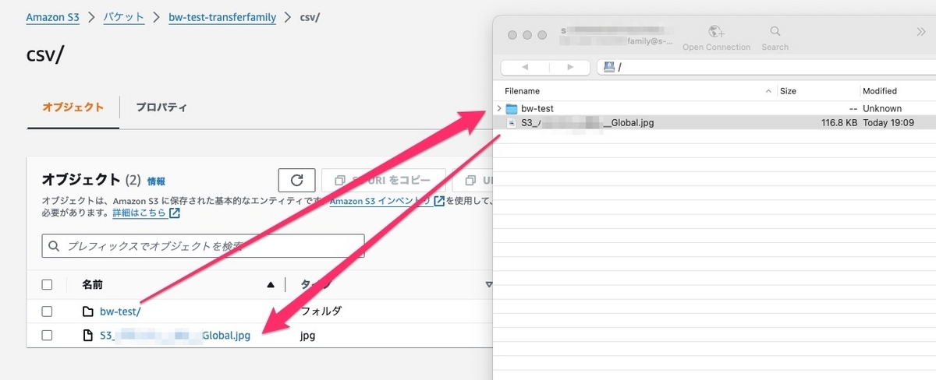The image size is (936, 380).
Task: Check the Global.jpg row checkbox
Action: pyautogui.click(x=47, y=336)
